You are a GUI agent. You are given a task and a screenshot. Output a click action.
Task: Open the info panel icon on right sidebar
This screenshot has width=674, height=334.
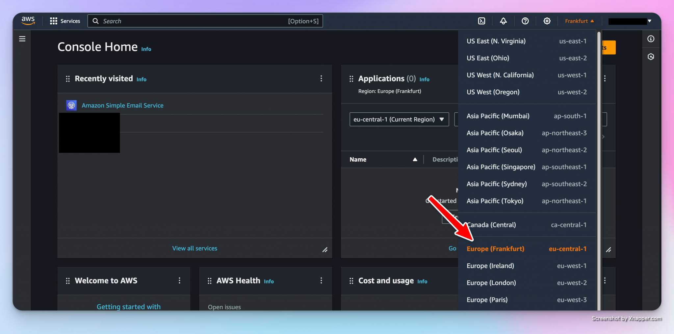651,39
